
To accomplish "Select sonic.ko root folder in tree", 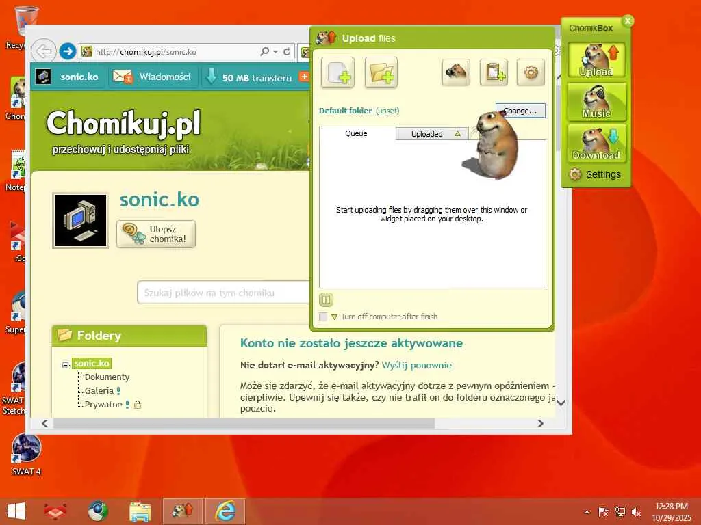I will [92, 364].
